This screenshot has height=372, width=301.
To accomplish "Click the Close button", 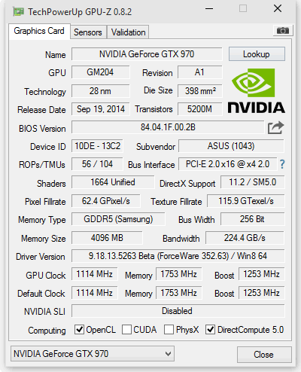I will [x=264, y=355].
